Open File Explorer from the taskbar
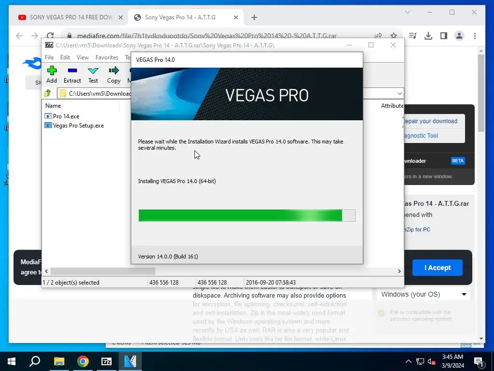The width and height of the screenshot is (494, 371). point(59,361)
